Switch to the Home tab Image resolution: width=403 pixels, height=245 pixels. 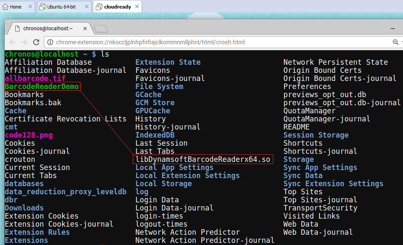coord(15,7)
